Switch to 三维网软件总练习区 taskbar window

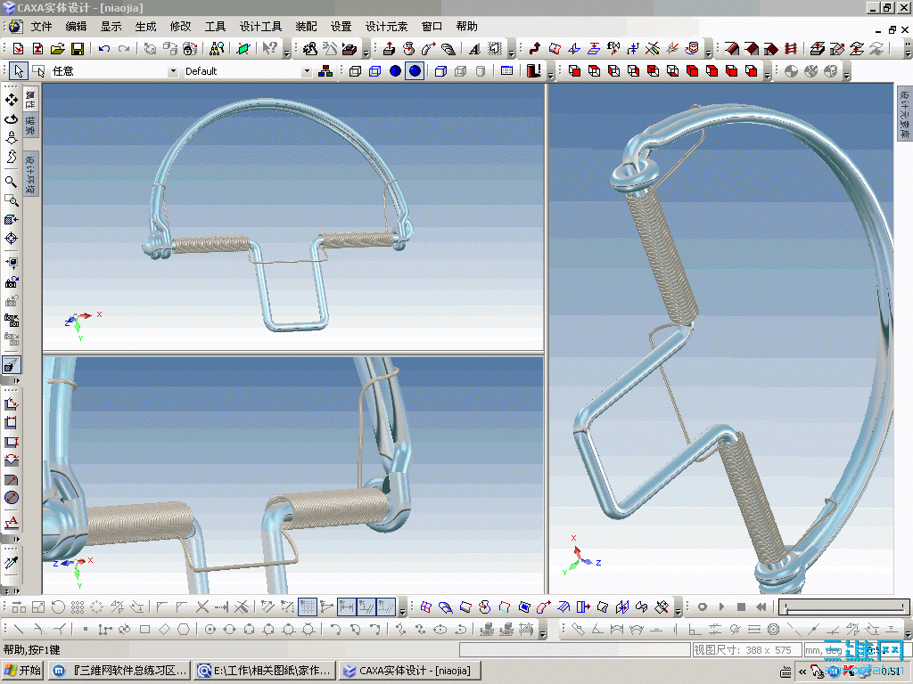119,671
